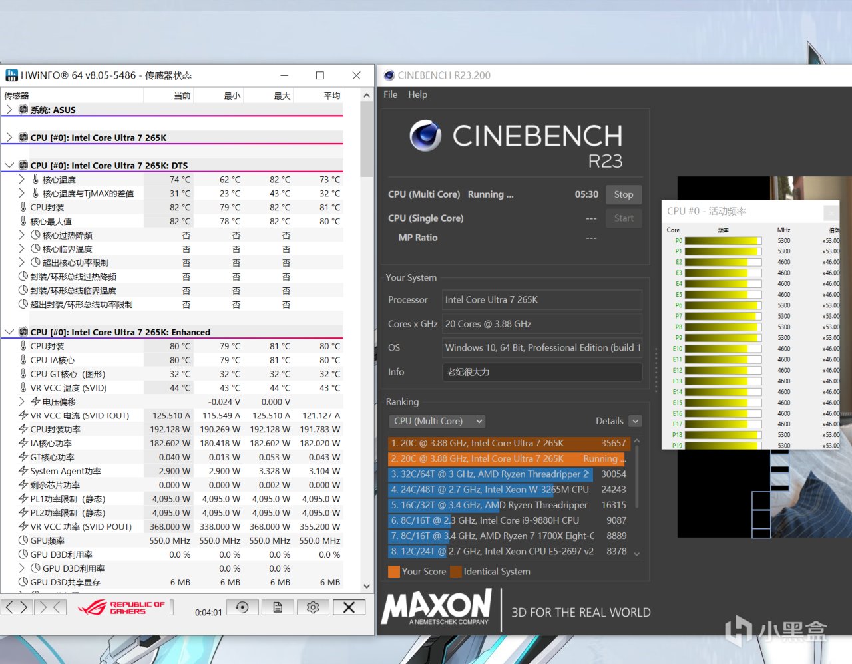Click the thermometer icon beside CPU IA核心
Screen dimensions: 852x664
tap(23, 360)
